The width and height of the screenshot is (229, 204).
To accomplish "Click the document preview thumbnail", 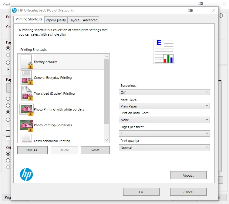I will pyautogui.click(x=164, y=51).
